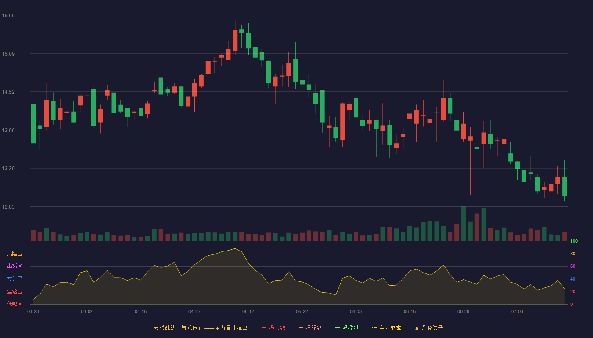Screen dimensions: 593x338
Task: Click the 04-27 date axis label
Action: (194, 311)
